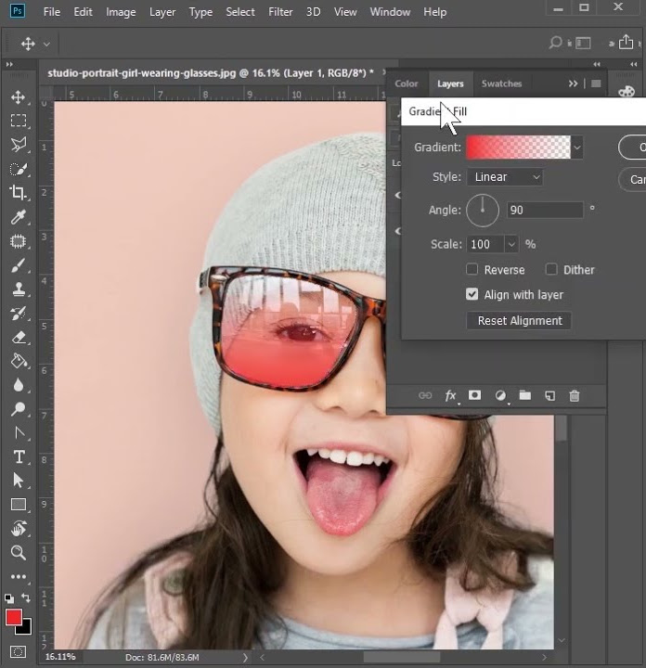Select the Hand tool
The width and height of the screenshot is (646, 668).
18,529
